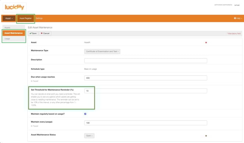244x143 pixels.
Task: Select Usage in the sidebar
Action: [x=14, y=39]
